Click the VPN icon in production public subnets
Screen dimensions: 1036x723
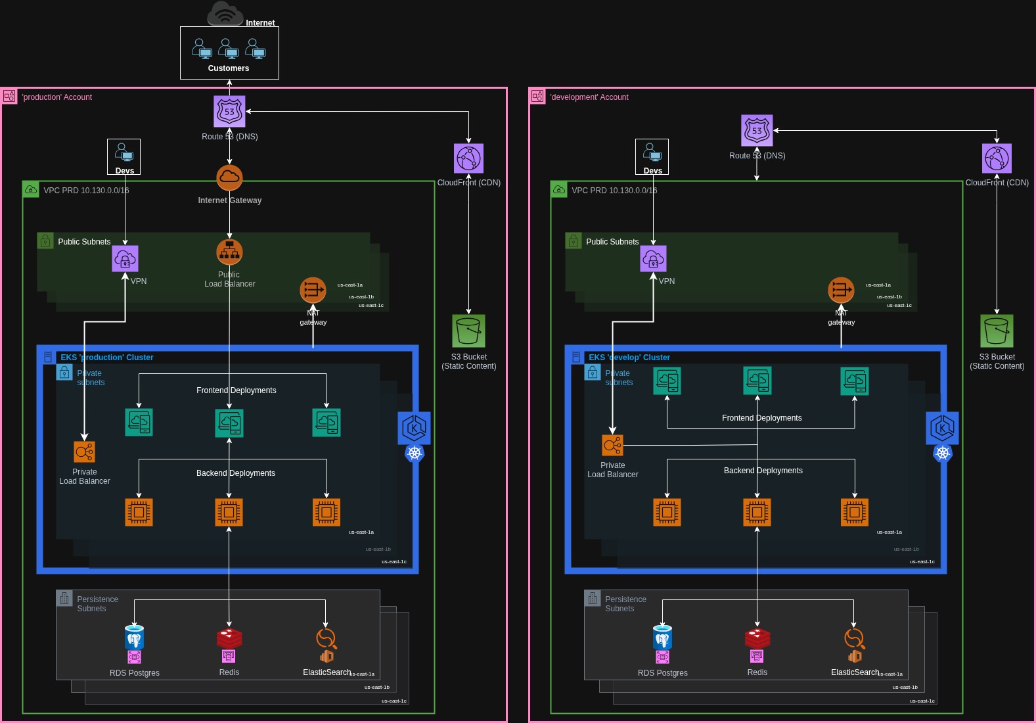(125, 258)
